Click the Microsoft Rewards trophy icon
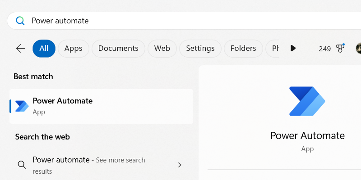The width and height of the screenshot is (361, 180). point(340,48)
